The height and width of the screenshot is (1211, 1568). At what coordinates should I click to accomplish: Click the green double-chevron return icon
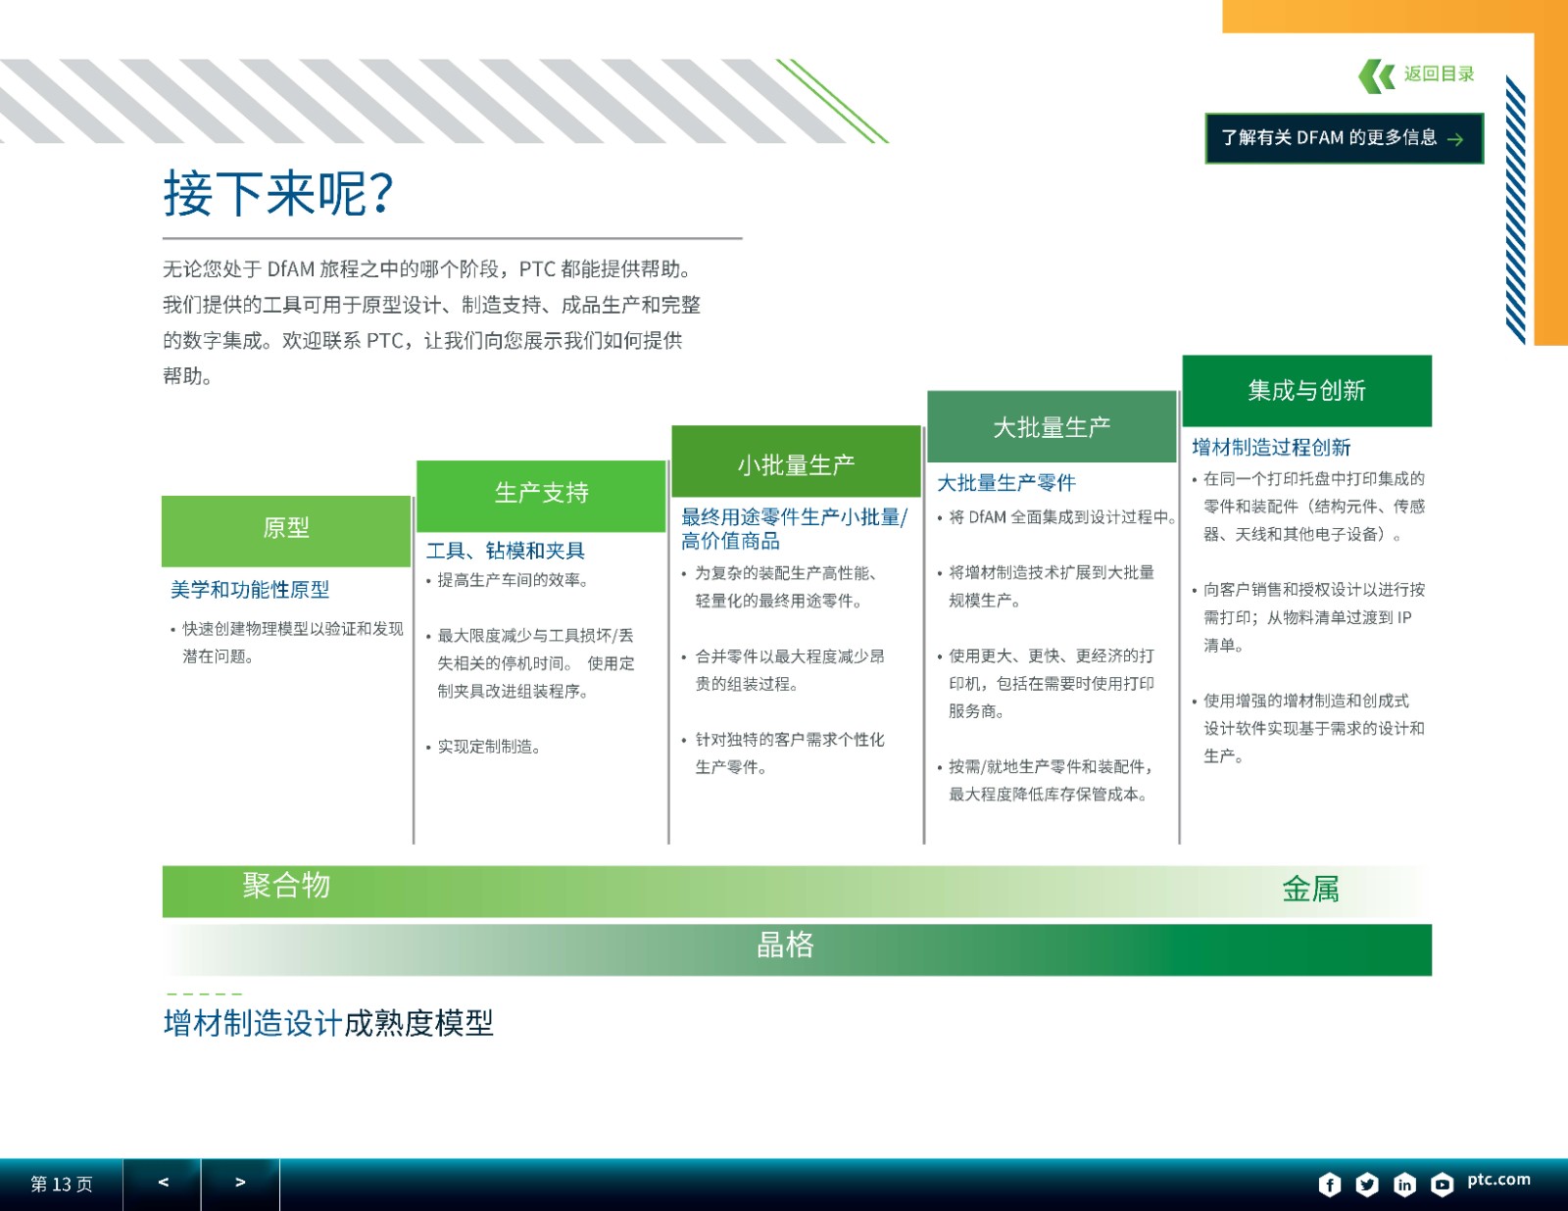1377,75
